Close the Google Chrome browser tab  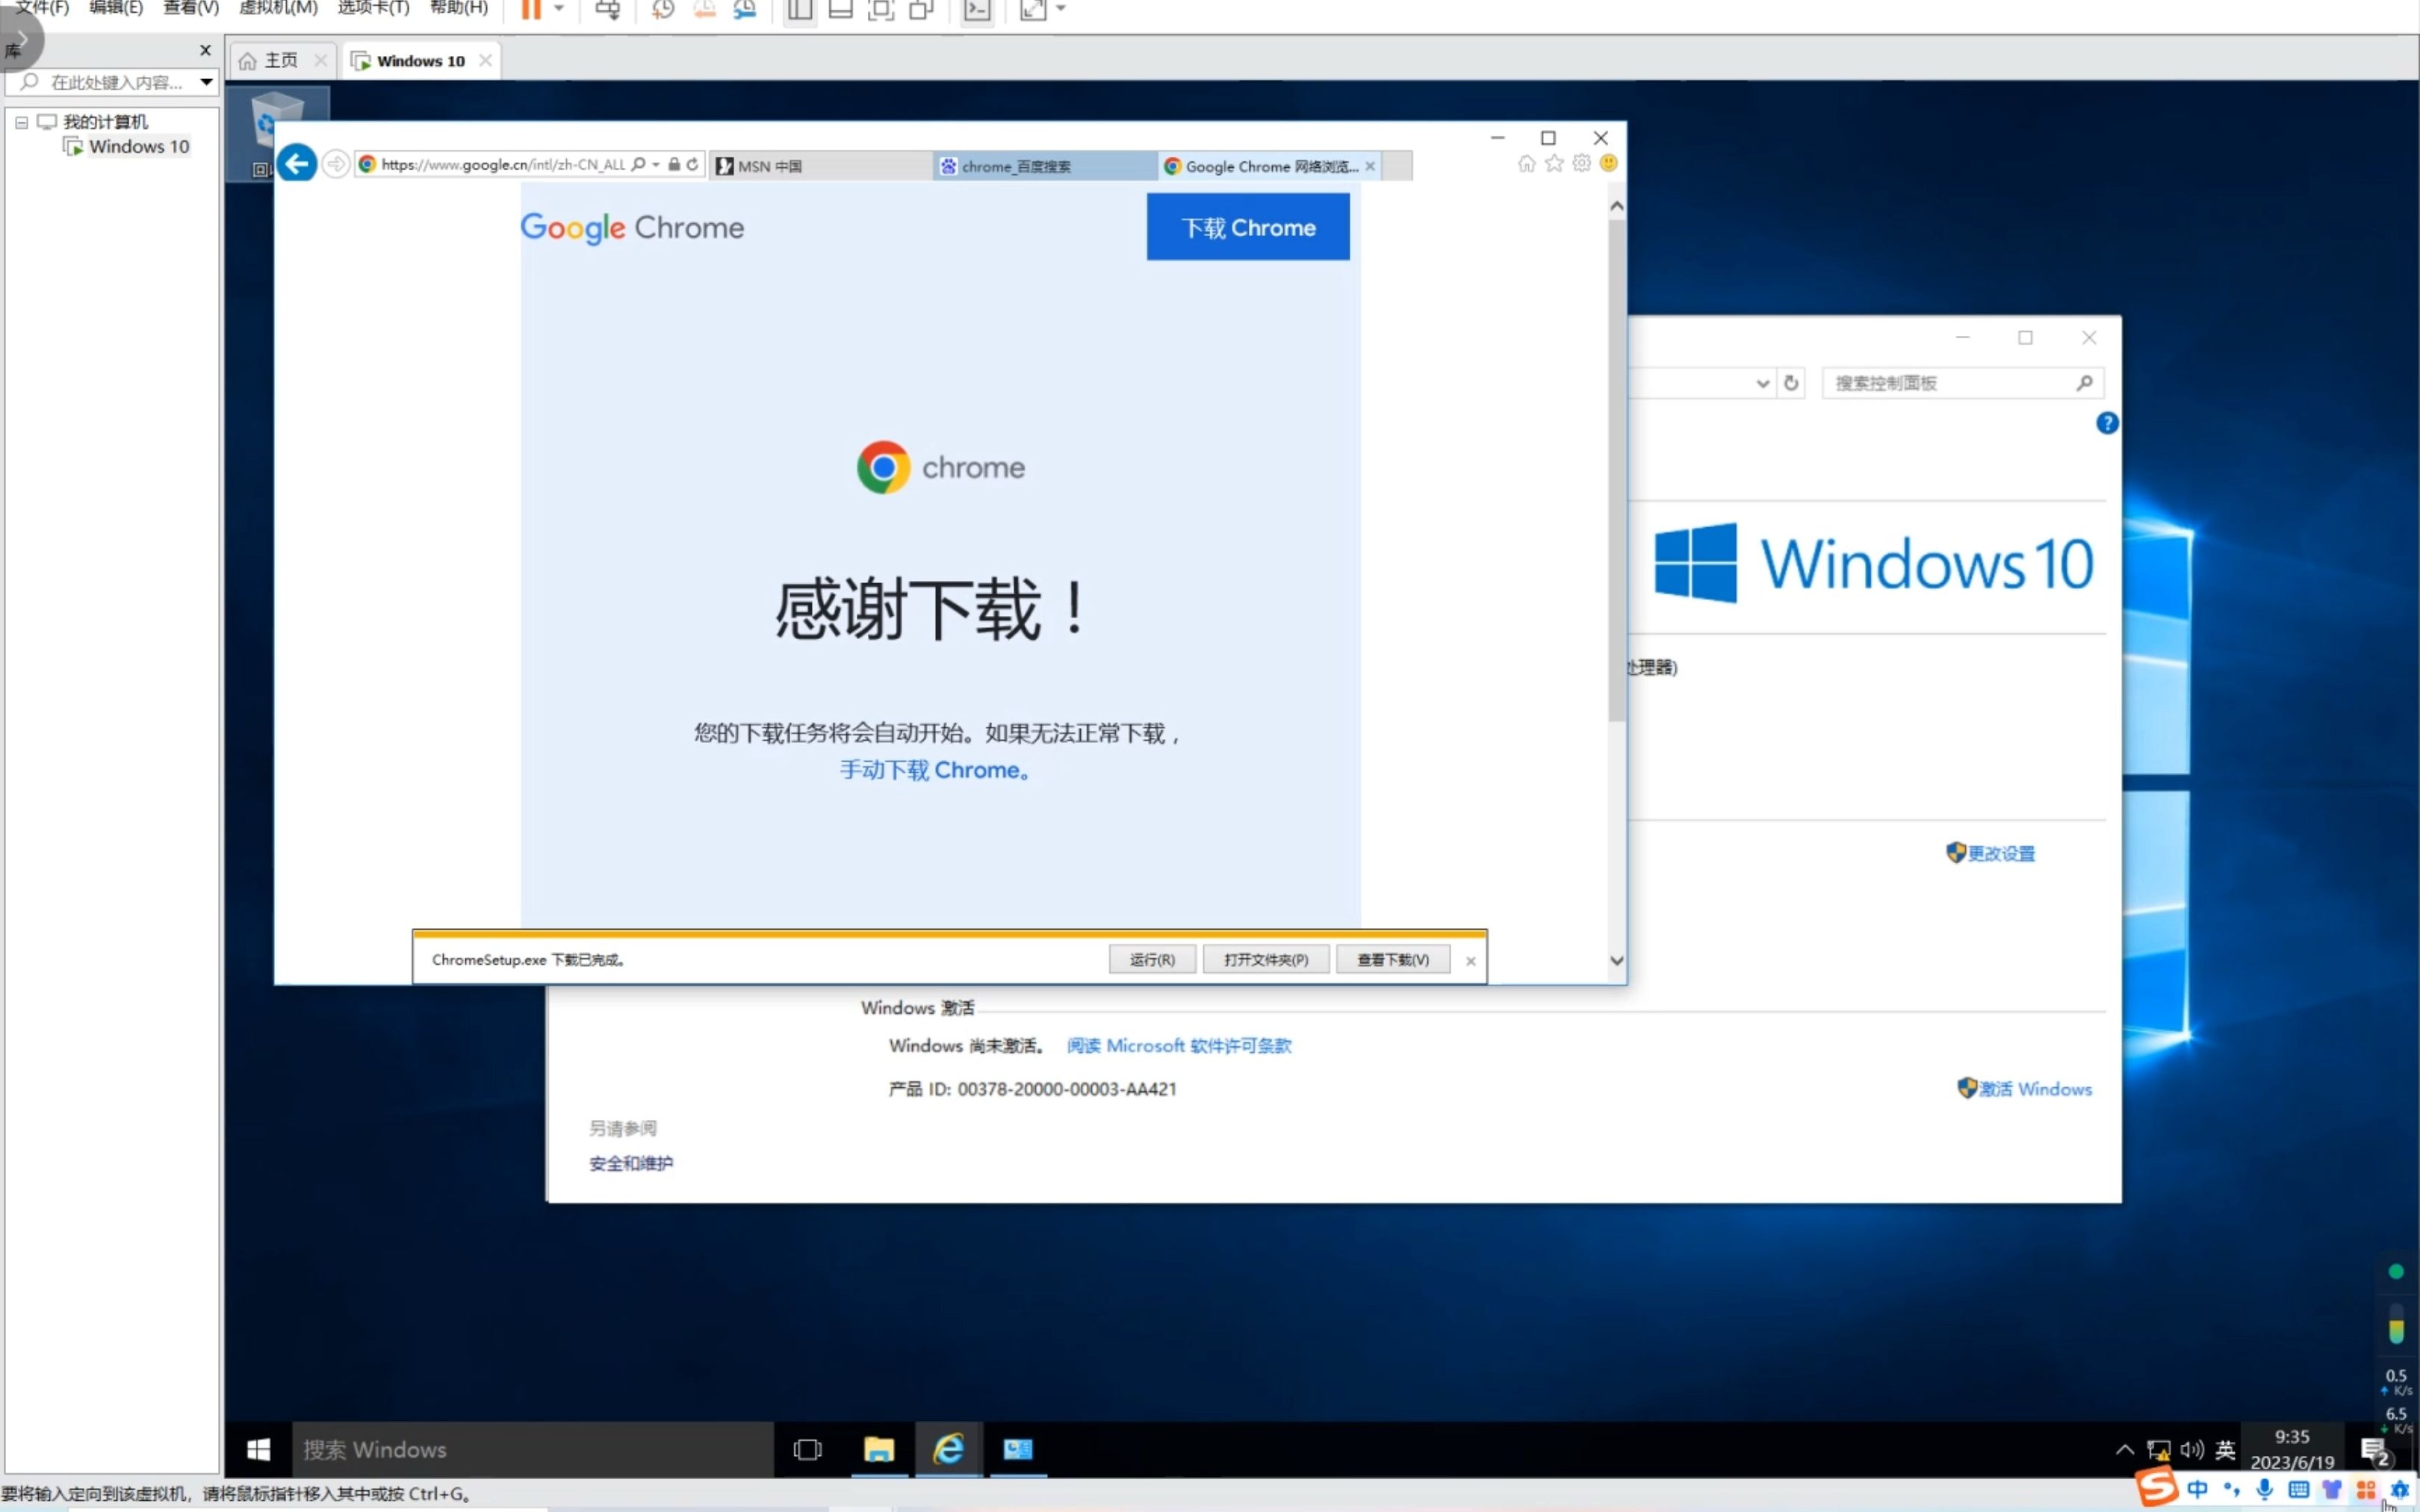pos(1370,166)
